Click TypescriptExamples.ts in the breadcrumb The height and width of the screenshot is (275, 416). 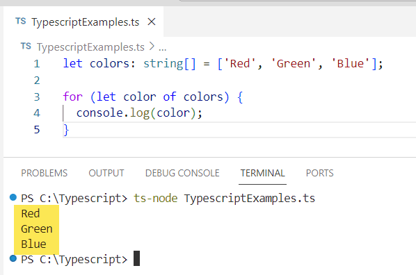90,47
